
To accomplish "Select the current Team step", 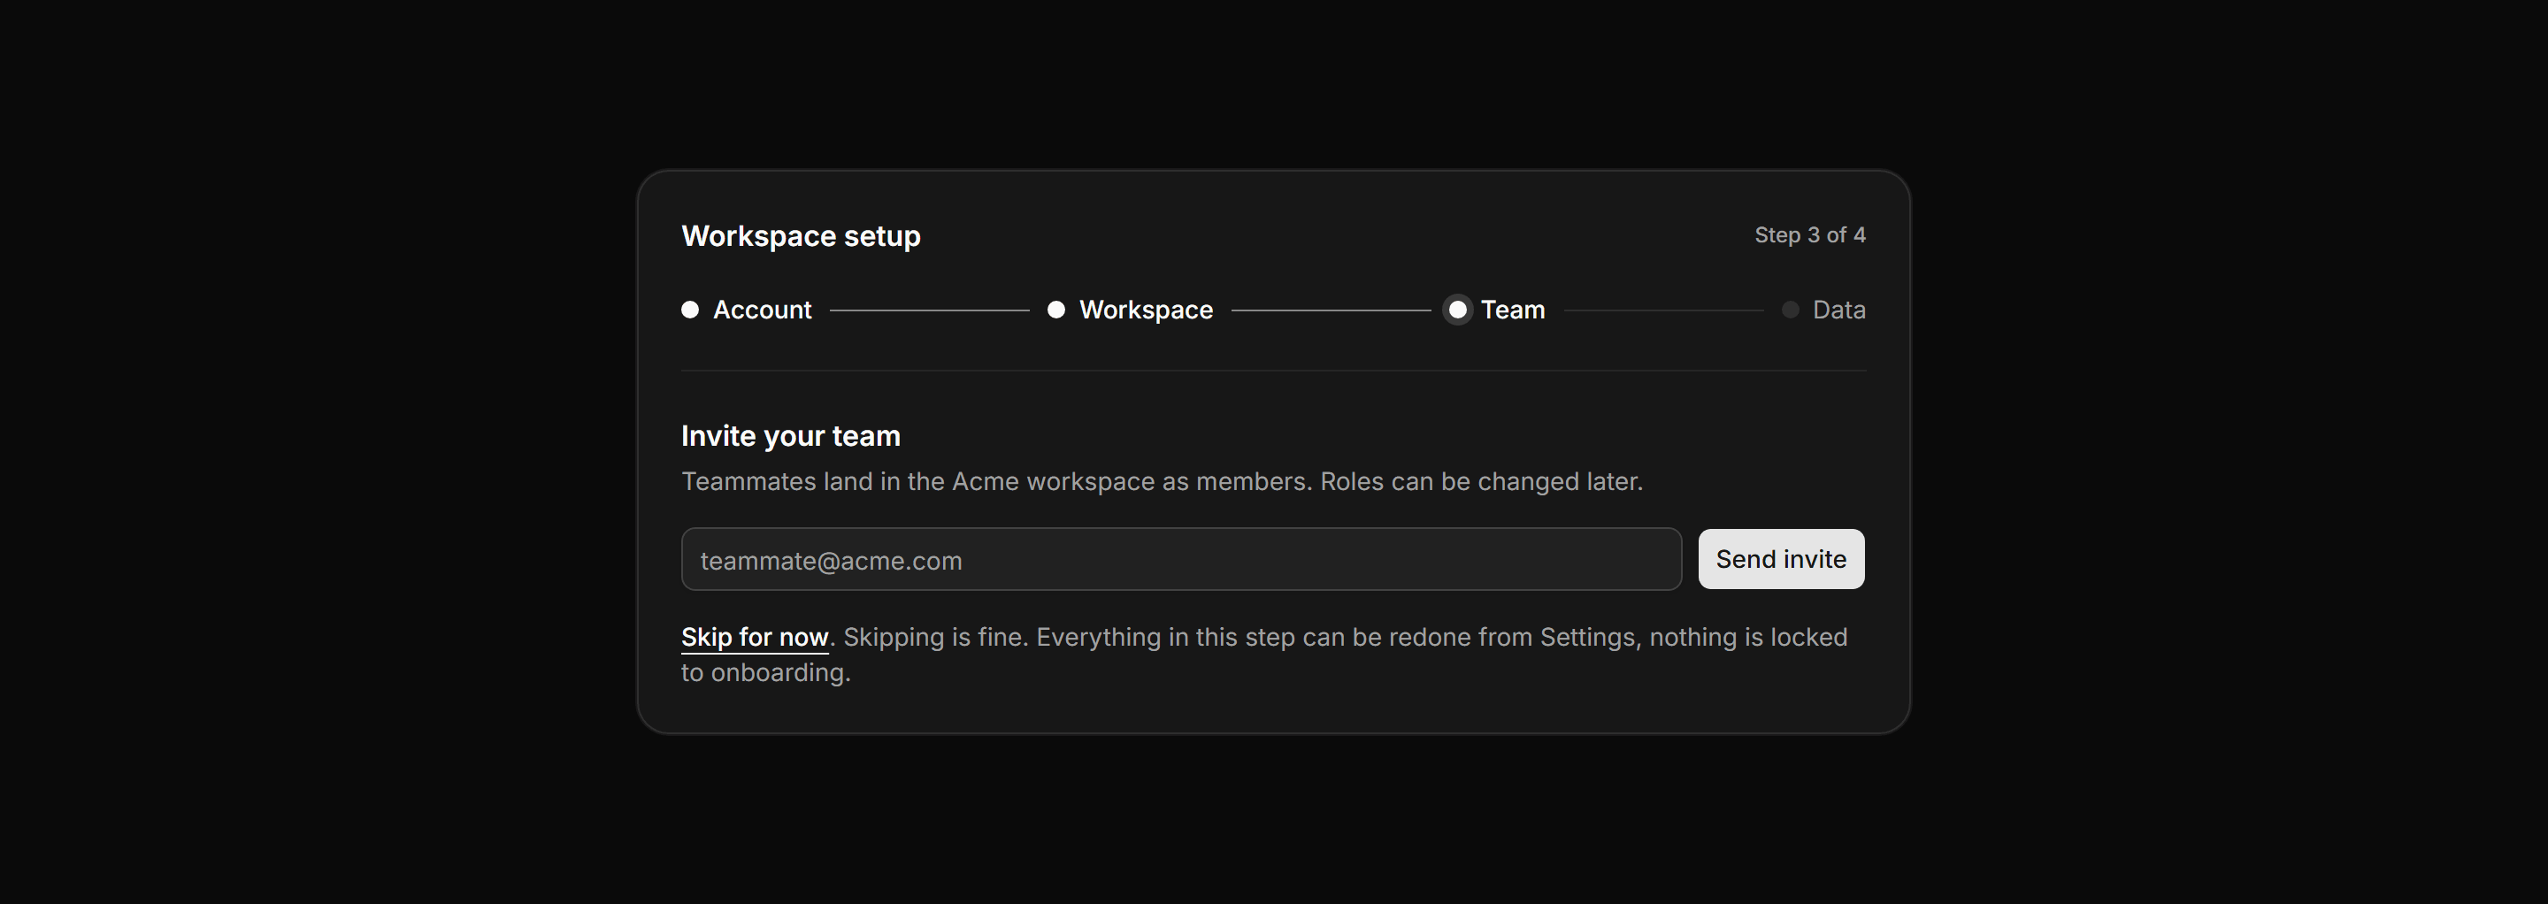I will click(x=1494, y=310).
